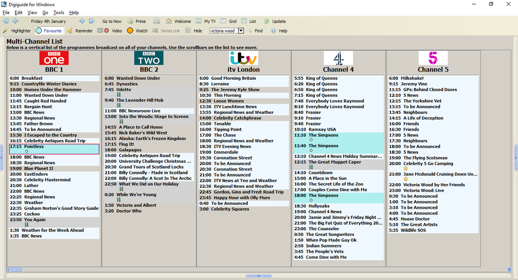Select Billy Connolly - Made in Scotland
Viewport: 518px width, 280px height.
coord(149,172)
